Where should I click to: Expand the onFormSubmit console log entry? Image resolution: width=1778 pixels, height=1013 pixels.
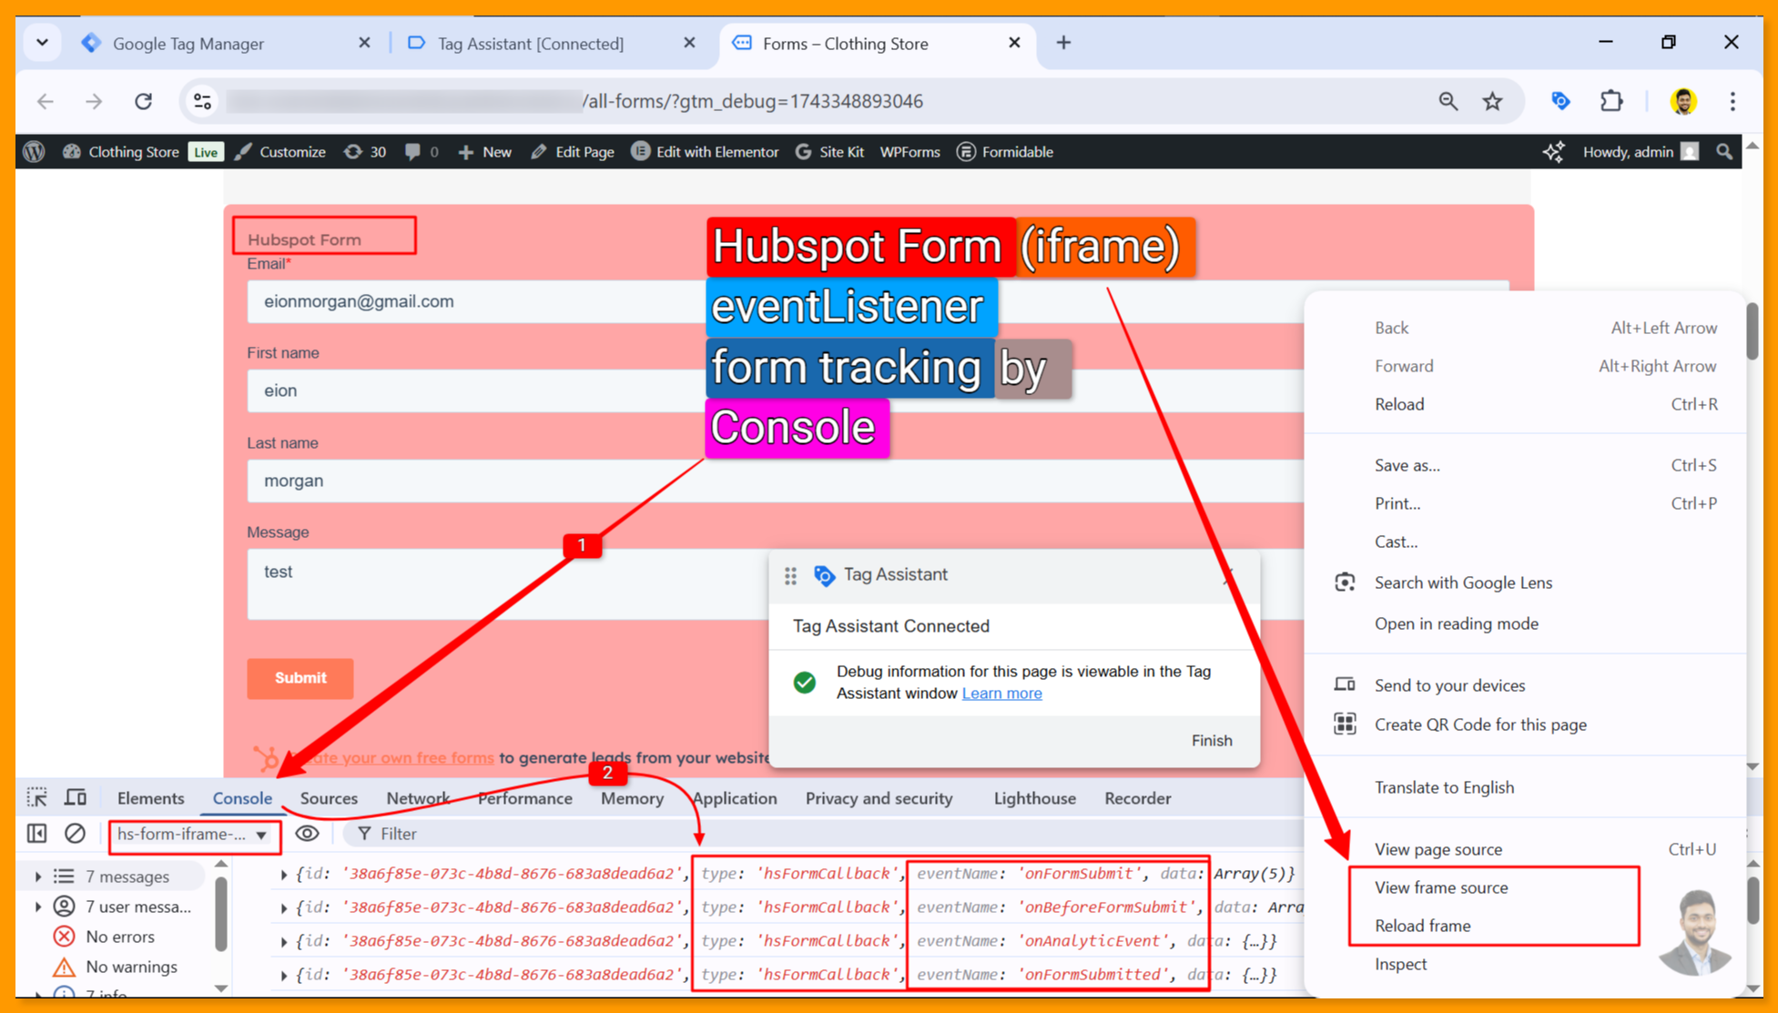[284, 874]
